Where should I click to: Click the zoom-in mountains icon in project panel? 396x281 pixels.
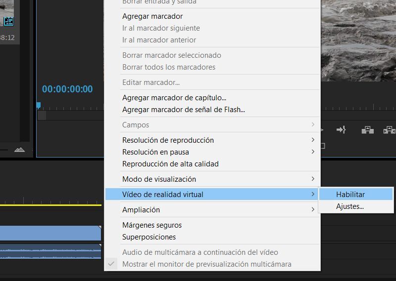click(x=19, y=149)
